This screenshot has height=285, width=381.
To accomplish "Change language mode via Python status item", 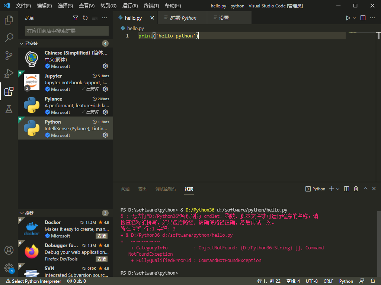I will (x=346, y=281).
